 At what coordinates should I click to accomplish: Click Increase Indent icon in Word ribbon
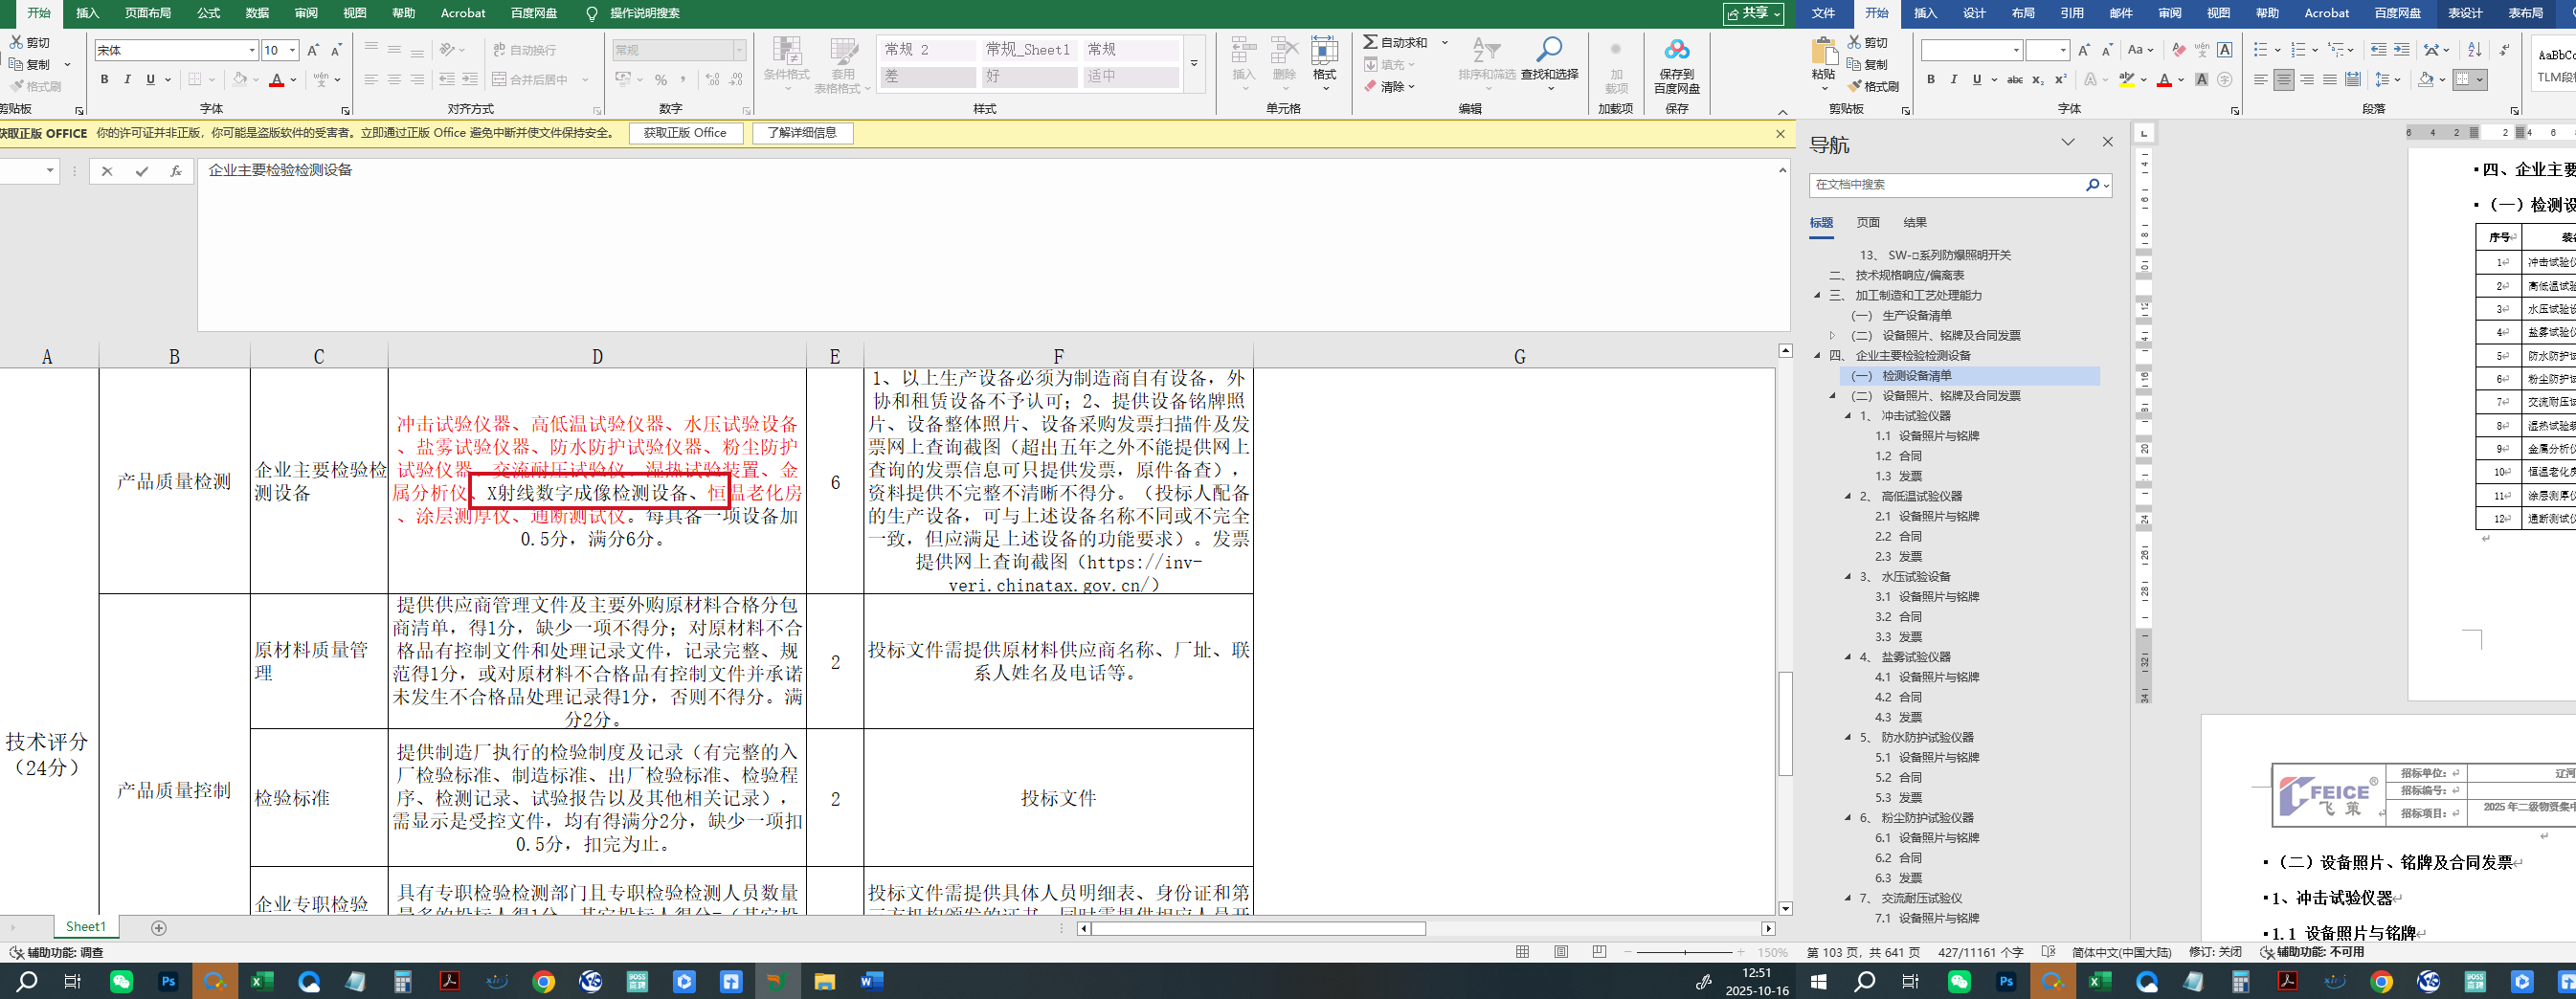pyautogui.click(x=2401, y=50)
